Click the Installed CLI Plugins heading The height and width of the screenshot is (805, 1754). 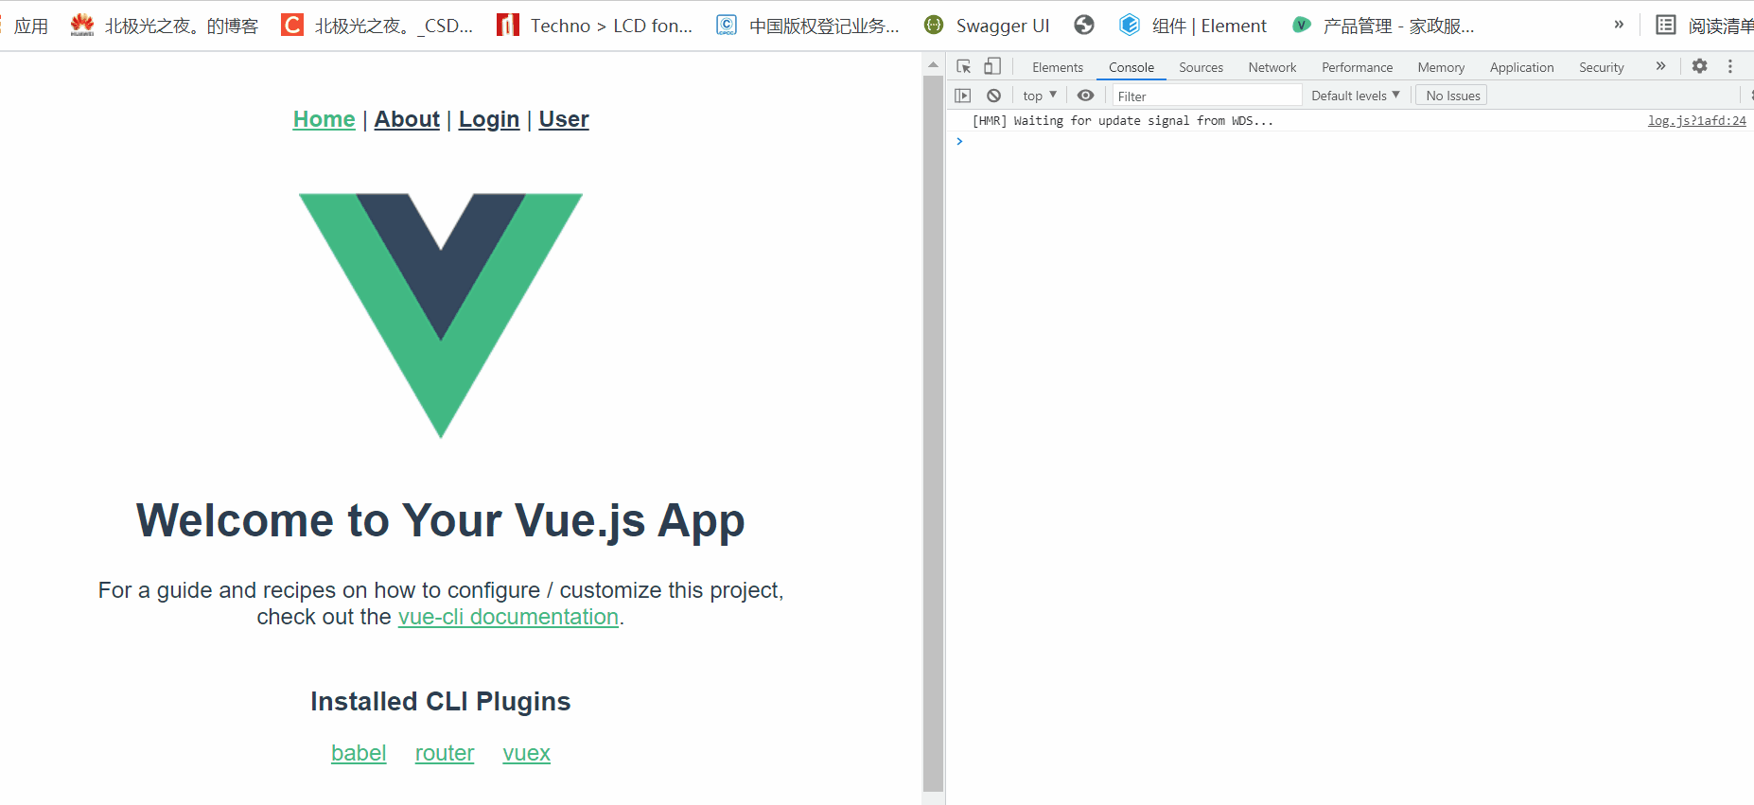pos(441,701)
